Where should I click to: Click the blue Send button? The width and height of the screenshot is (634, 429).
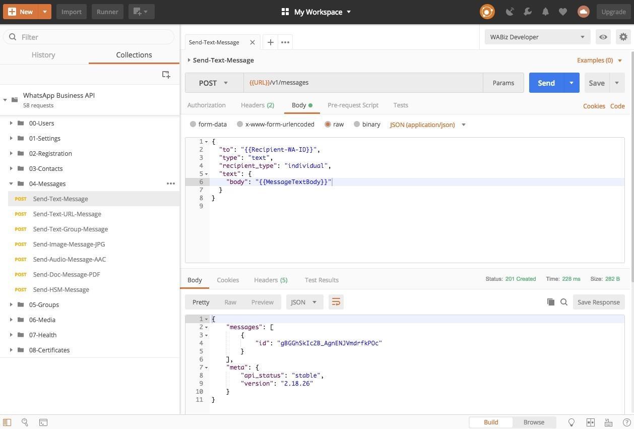click(x=546, y=83)
